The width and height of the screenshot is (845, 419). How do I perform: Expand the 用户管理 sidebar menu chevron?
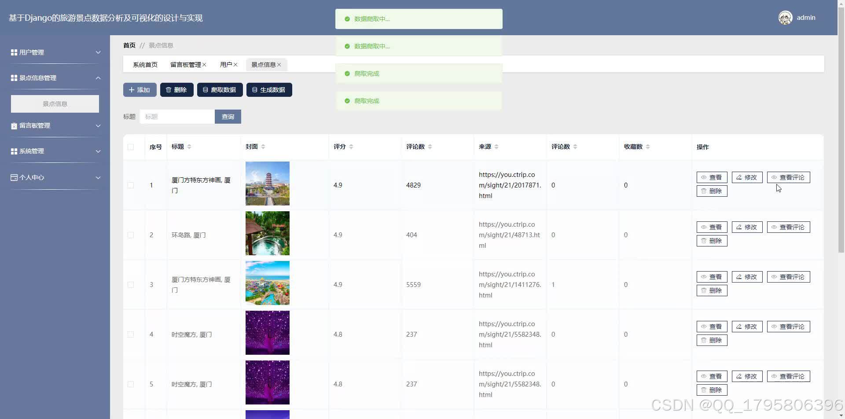tap(98, 52)
